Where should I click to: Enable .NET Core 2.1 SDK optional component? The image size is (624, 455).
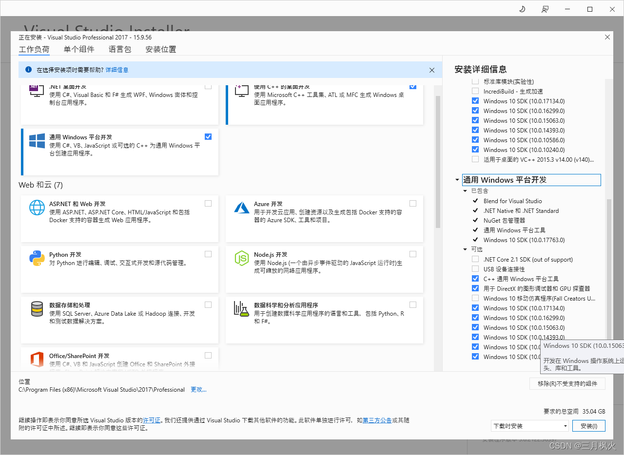coord(475,259)
